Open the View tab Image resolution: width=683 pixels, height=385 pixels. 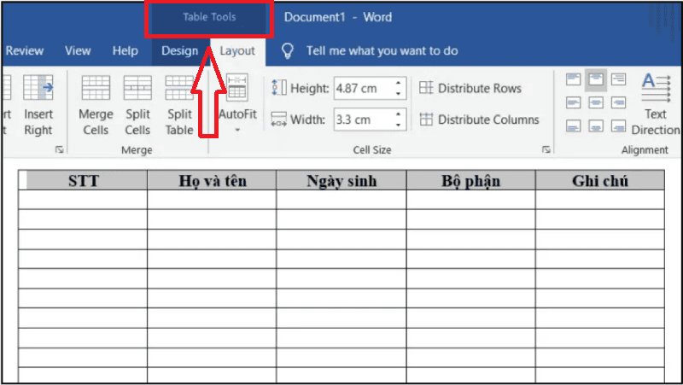pos(78,51)
